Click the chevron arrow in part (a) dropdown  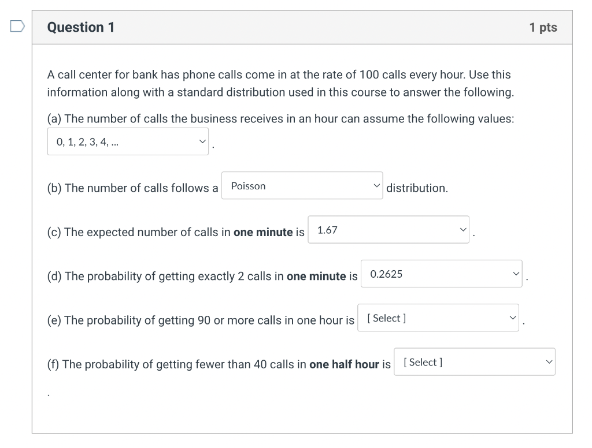click(202, 142)
